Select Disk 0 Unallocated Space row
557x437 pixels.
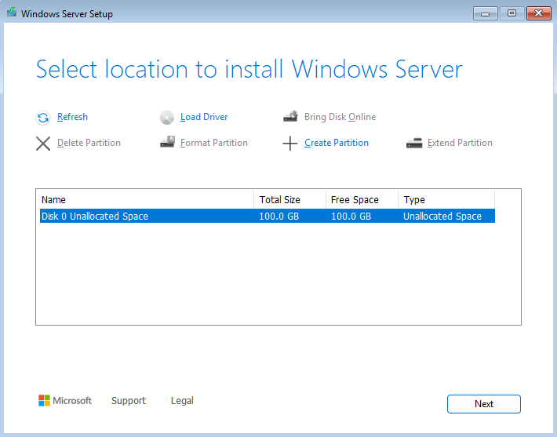(268, 216)
